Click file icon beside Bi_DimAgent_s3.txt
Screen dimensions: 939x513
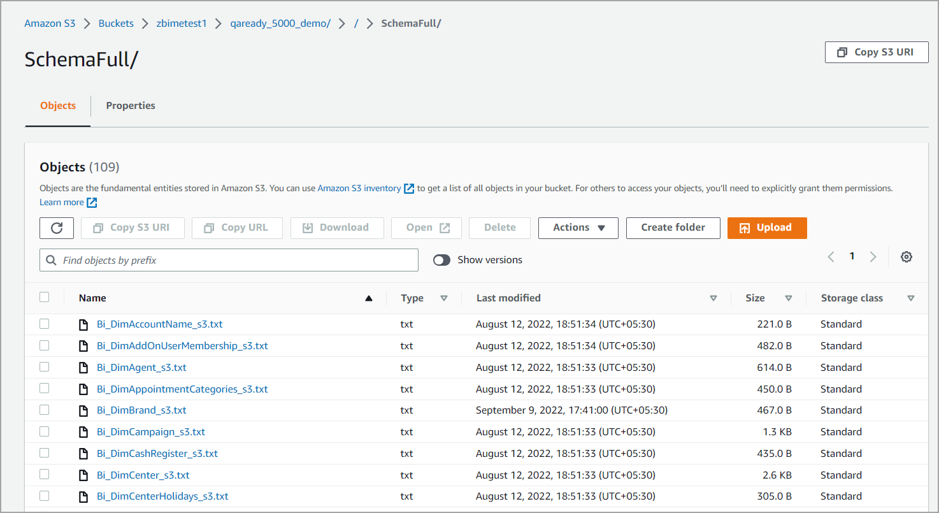coord(83,368)
